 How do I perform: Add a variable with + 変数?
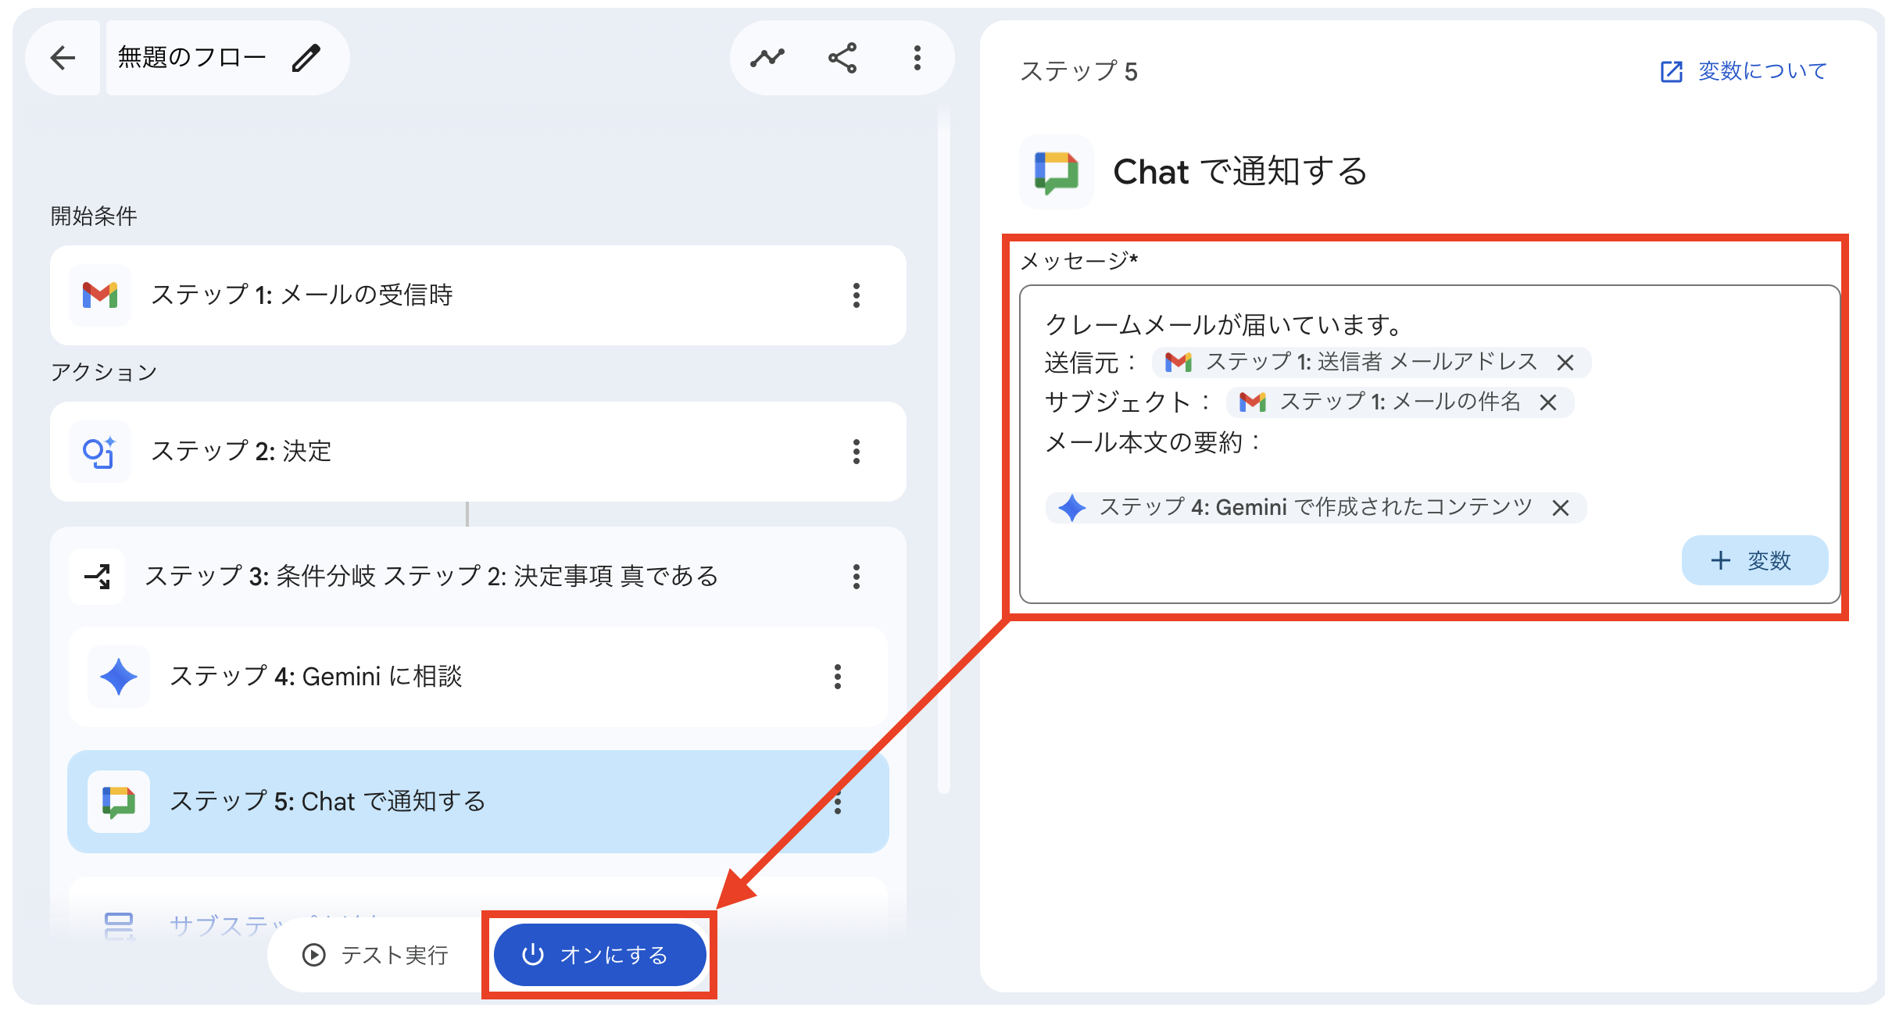[x=1754, y=560]
